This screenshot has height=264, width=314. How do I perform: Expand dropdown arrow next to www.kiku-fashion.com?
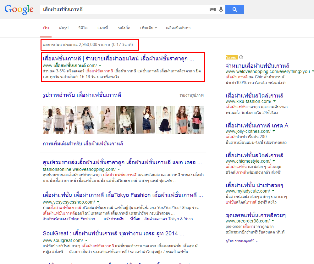tap(274, 101)
